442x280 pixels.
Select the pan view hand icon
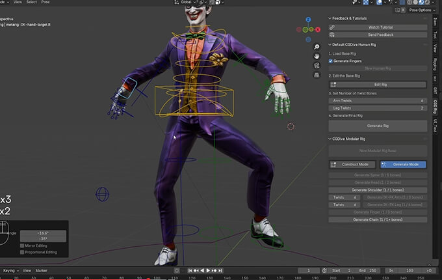[316, 56]
